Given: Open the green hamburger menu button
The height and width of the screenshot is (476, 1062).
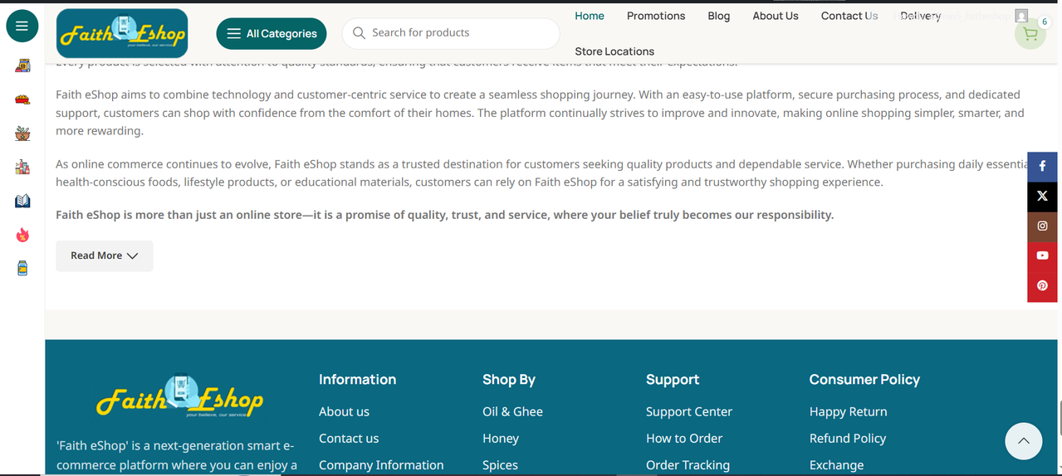Looking at the screenshot, I should [22, 26].
